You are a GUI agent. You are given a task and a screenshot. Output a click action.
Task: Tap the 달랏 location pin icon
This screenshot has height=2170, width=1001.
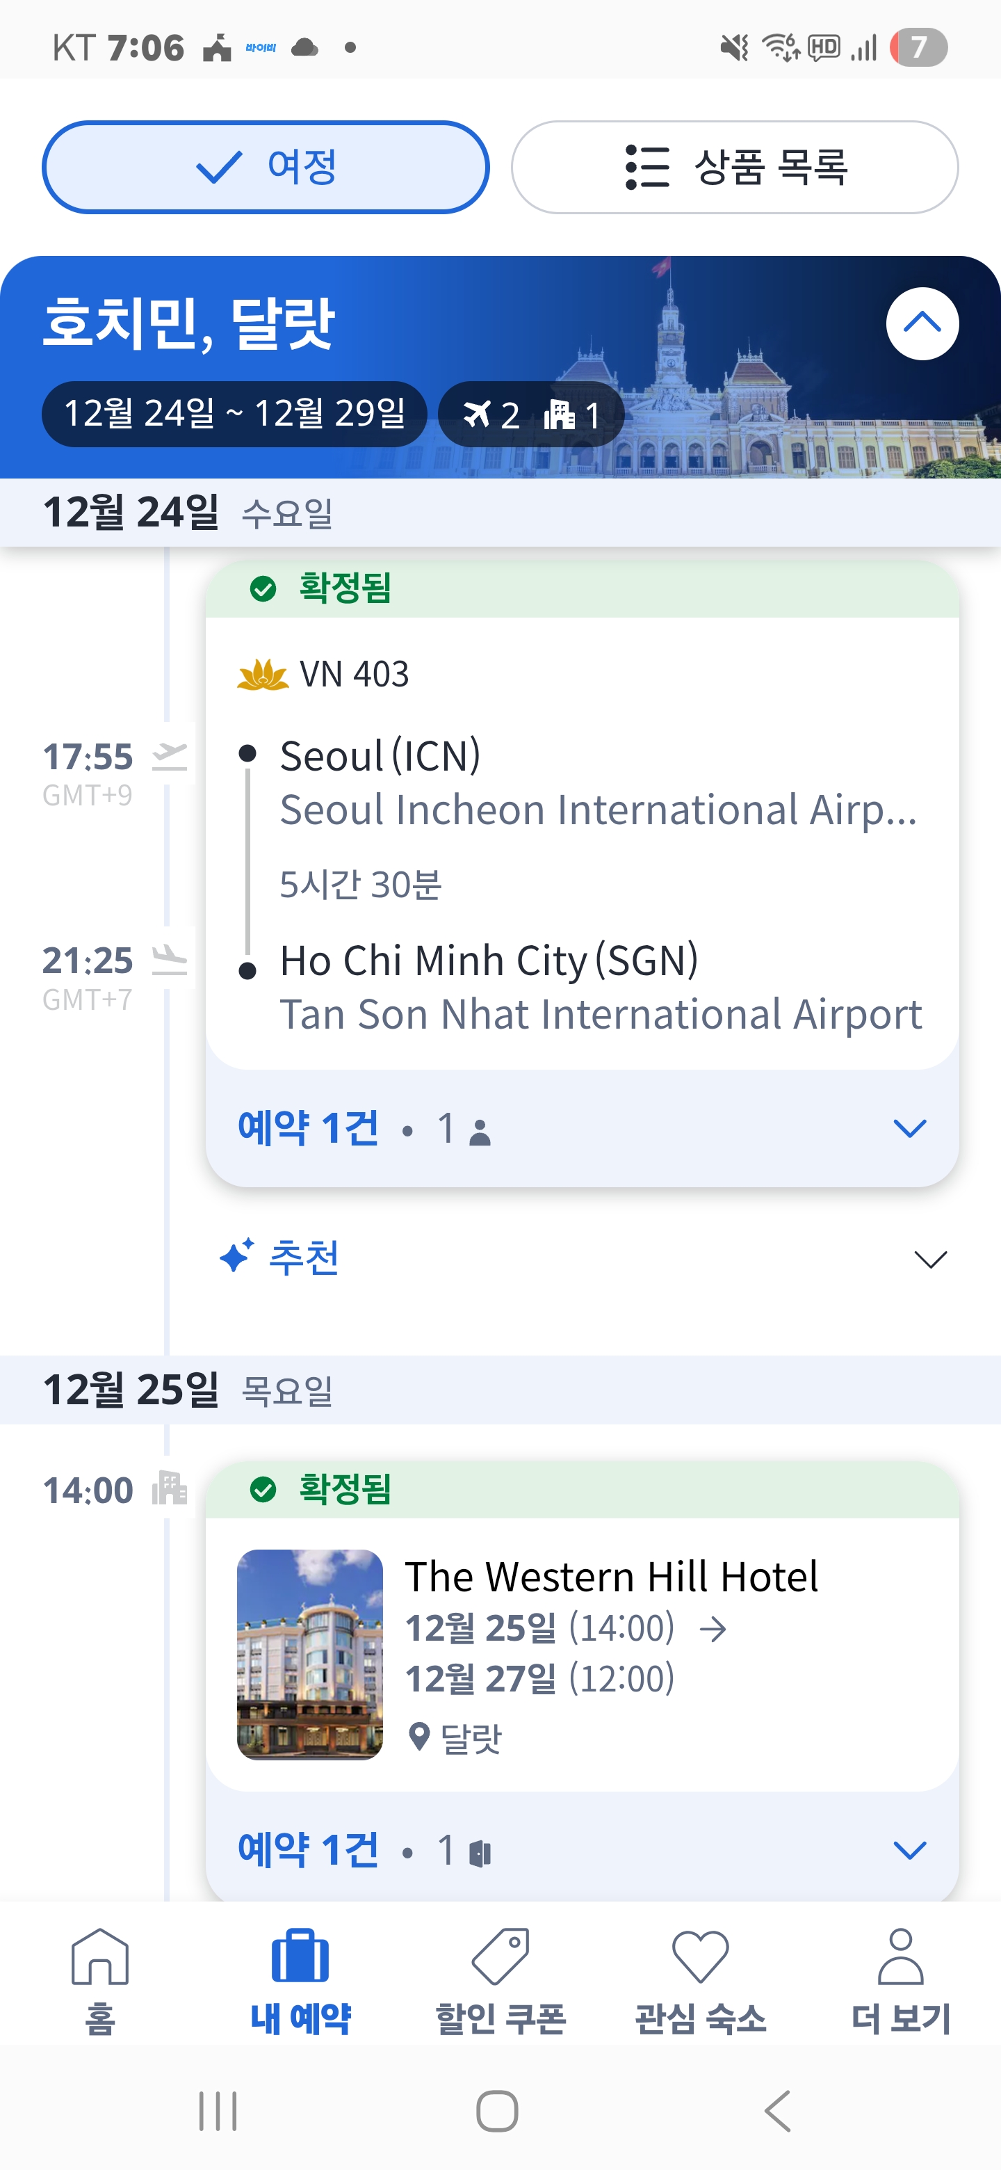(418, 1737)
